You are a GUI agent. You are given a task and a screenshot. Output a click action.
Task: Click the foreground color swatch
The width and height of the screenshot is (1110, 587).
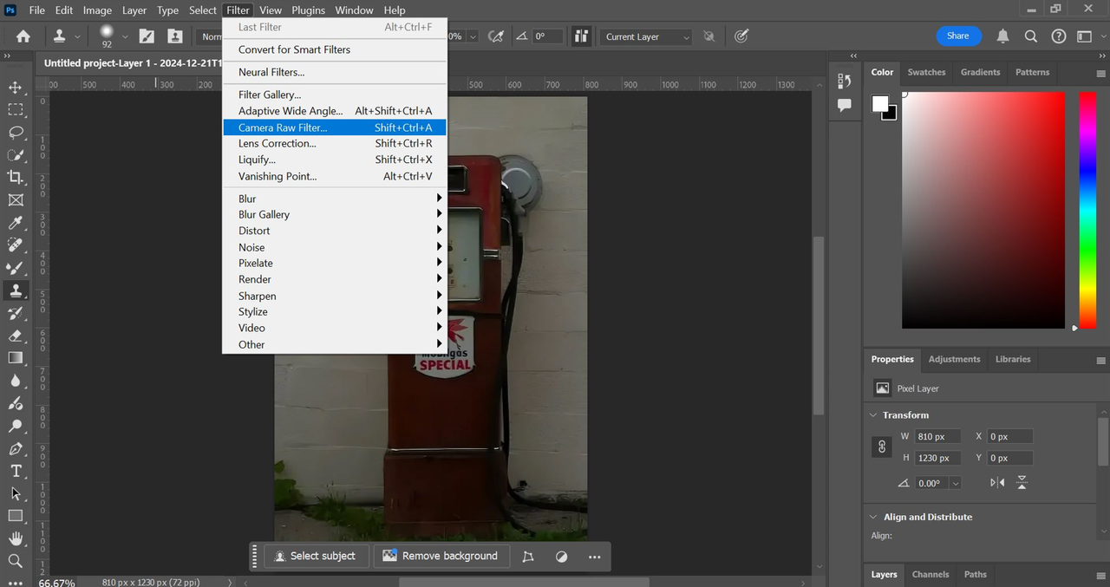pyautogui.click(x=880, y=104)
